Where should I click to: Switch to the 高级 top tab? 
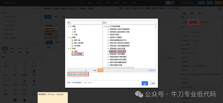pyautogui.click(x=125, y=3)
